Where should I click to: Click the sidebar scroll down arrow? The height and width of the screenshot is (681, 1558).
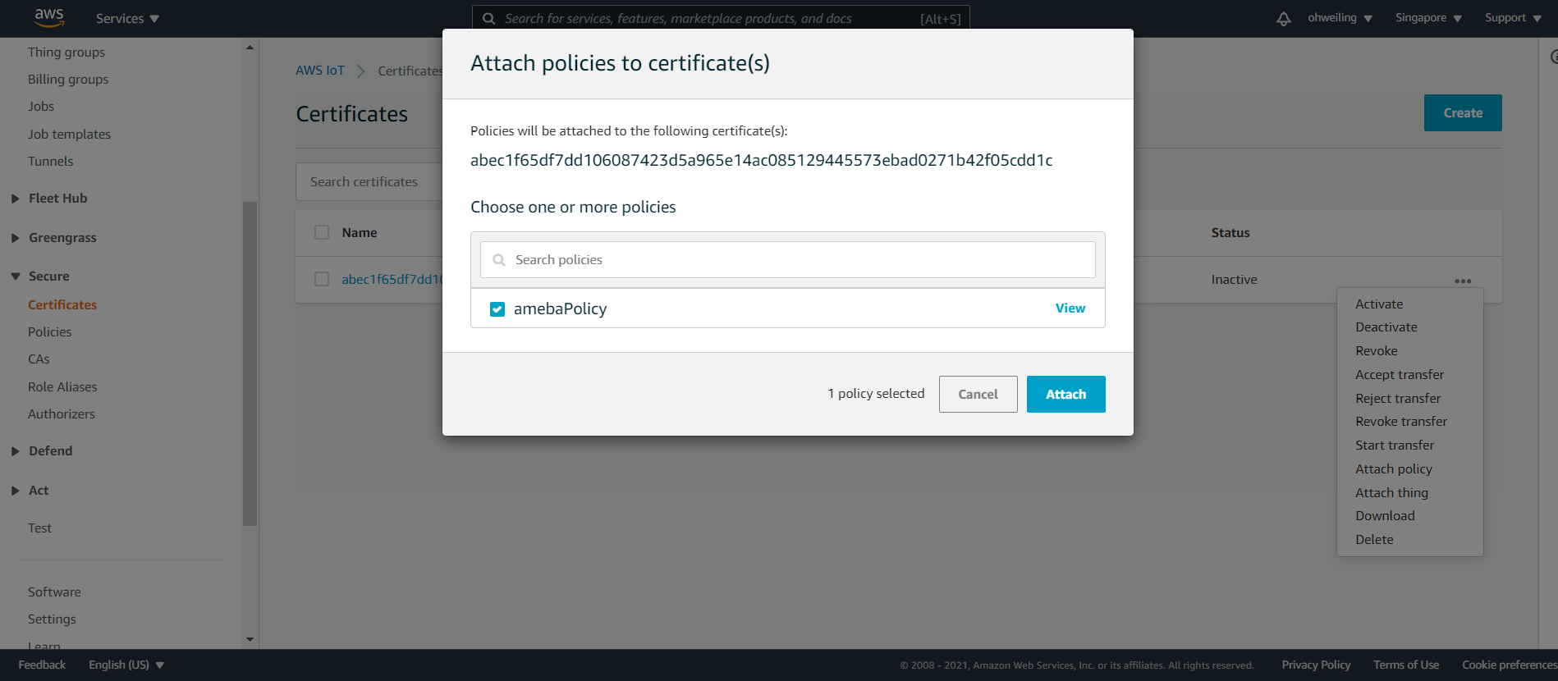pos(250,639)
